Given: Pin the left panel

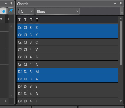Looking at the screenshot, I should tap(11, 4).
